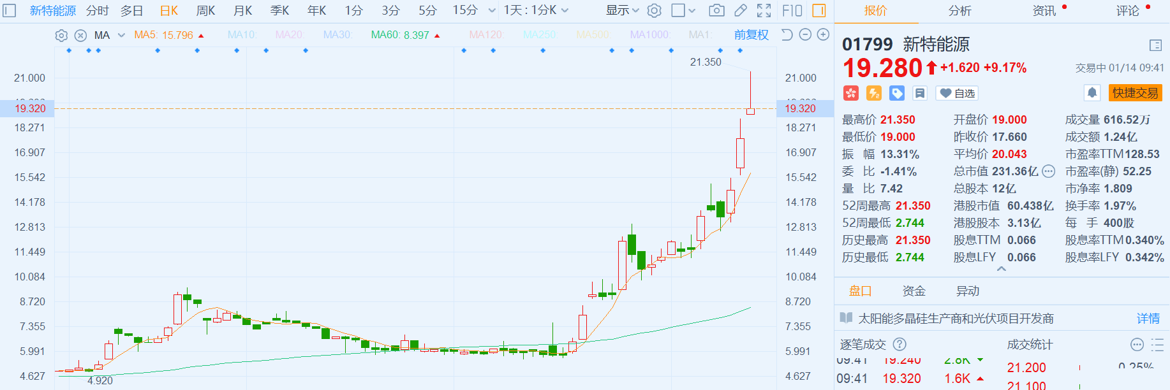Viewport: 1170px width, 390px height.
Task: Click the 新特能源 stock name tab
Action: click(53, 11)
